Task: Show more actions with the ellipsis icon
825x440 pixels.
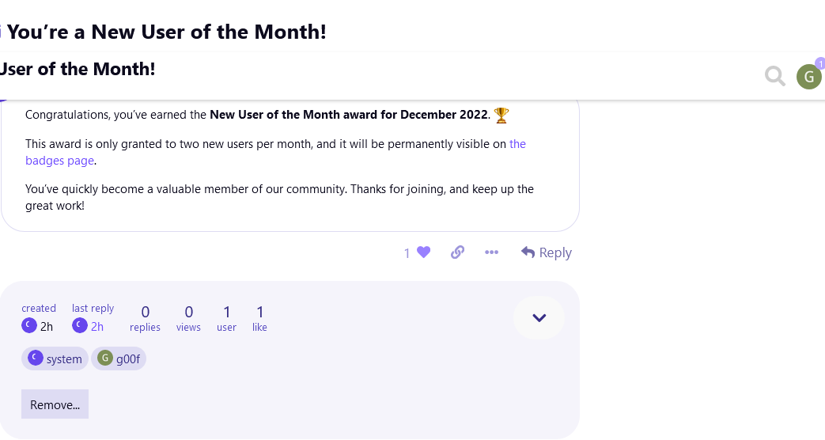Action: tap(491, 252)
